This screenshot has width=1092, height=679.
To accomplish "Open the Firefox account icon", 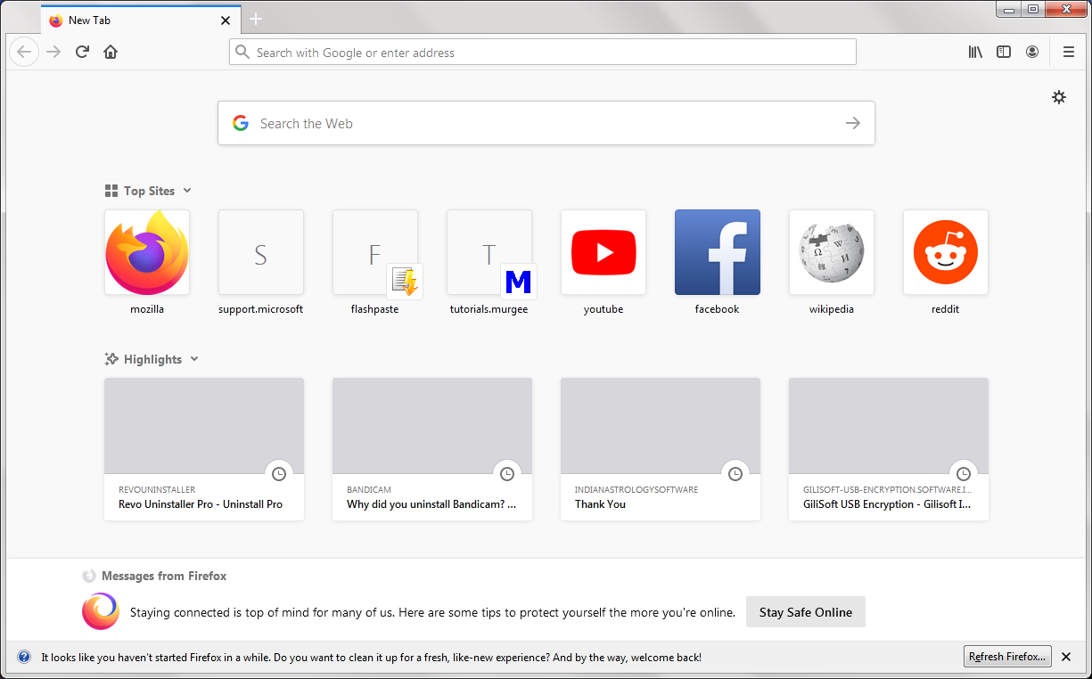I will (x=1032, y=52).
